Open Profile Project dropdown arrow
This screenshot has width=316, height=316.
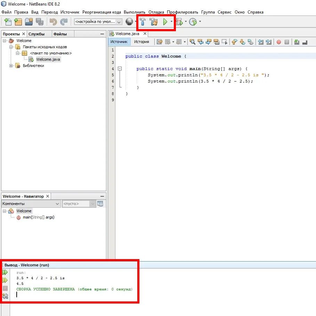click(x=200, y=22)
